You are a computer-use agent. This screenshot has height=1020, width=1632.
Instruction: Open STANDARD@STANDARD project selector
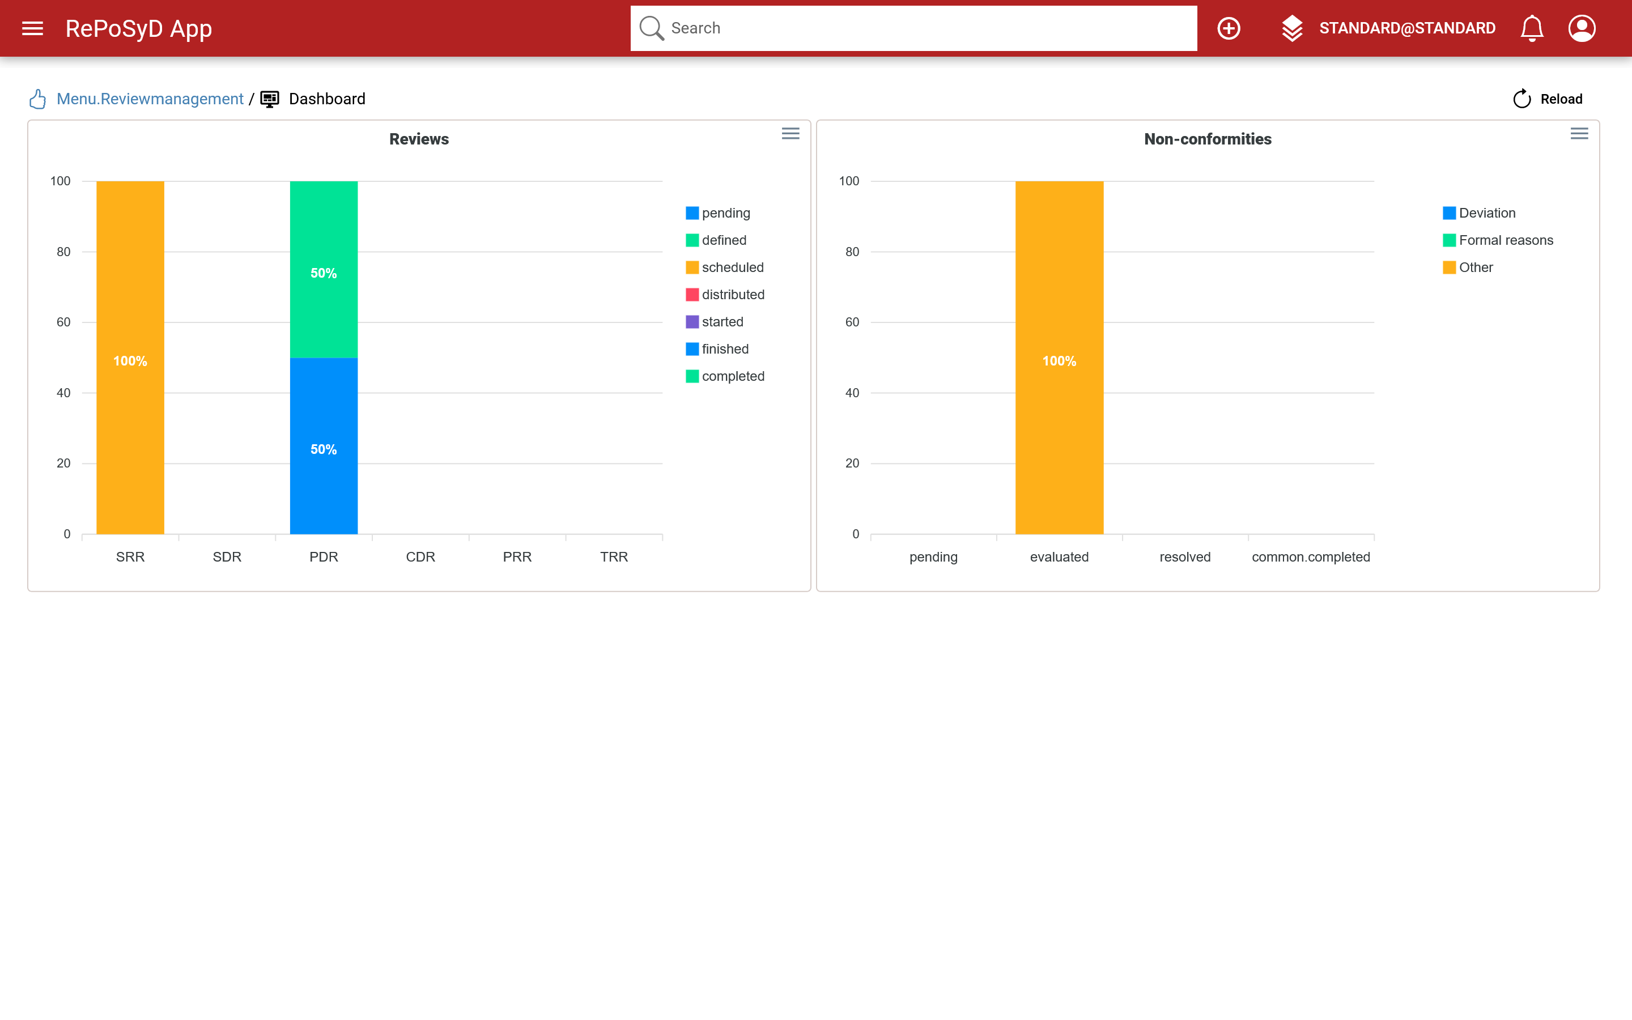coord(1407,28)
